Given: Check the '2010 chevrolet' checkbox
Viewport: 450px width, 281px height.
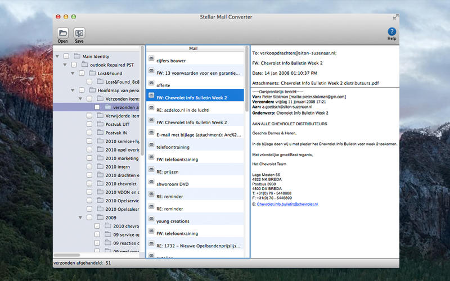Looking at the screenshot, I should 89,184.
